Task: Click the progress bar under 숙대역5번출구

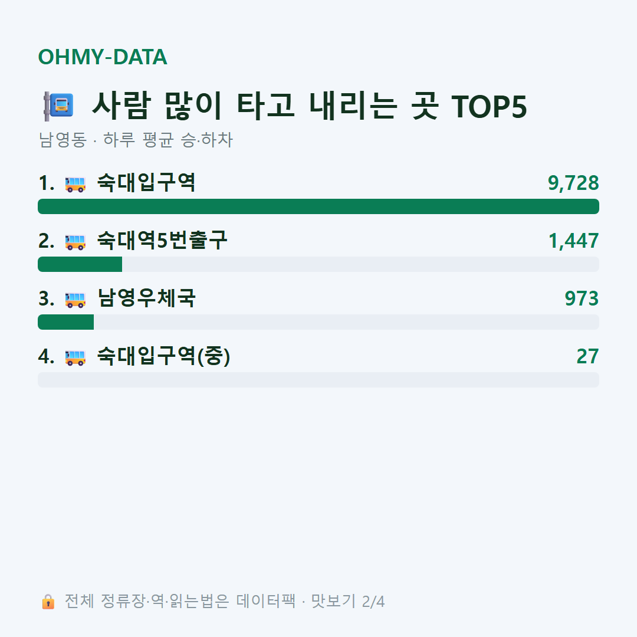Action: click(318, 264)
